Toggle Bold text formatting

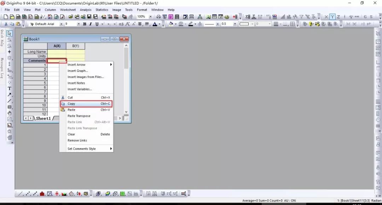click(85, 24)
